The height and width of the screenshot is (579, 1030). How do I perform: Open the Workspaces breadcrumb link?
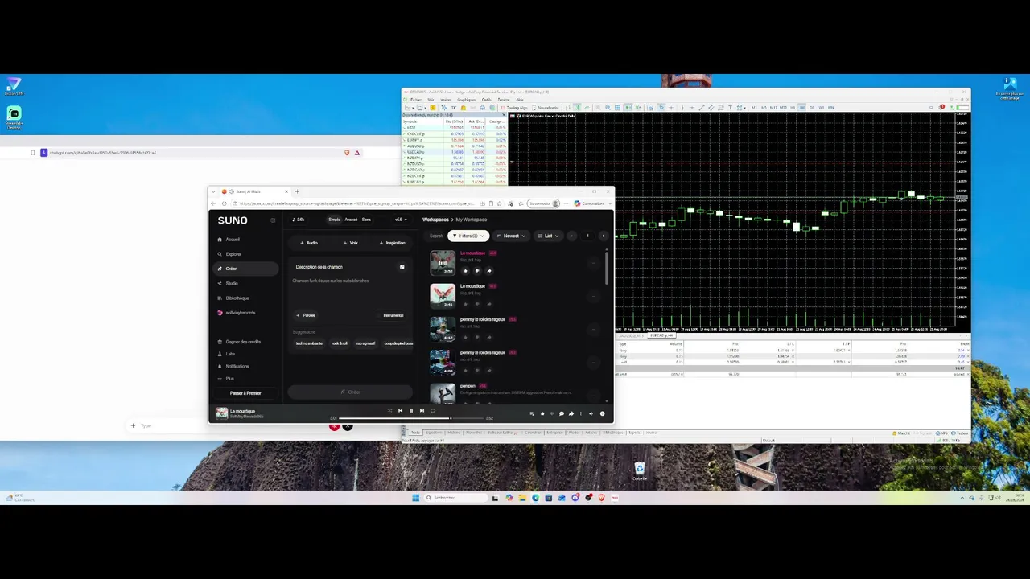[435, 220]
